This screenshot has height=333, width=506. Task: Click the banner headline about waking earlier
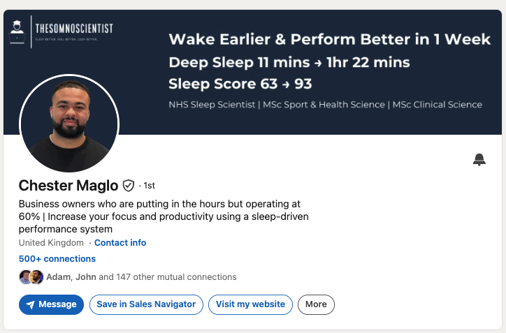330,39
